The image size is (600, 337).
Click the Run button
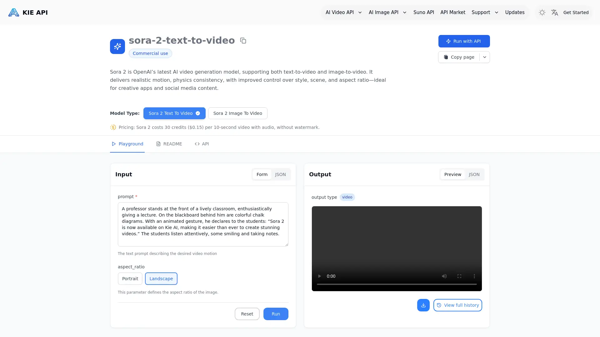276,314
